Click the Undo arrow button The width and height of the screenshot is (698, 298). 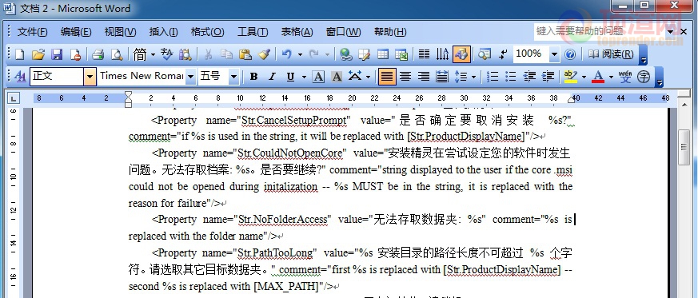[x=286, y=54]
